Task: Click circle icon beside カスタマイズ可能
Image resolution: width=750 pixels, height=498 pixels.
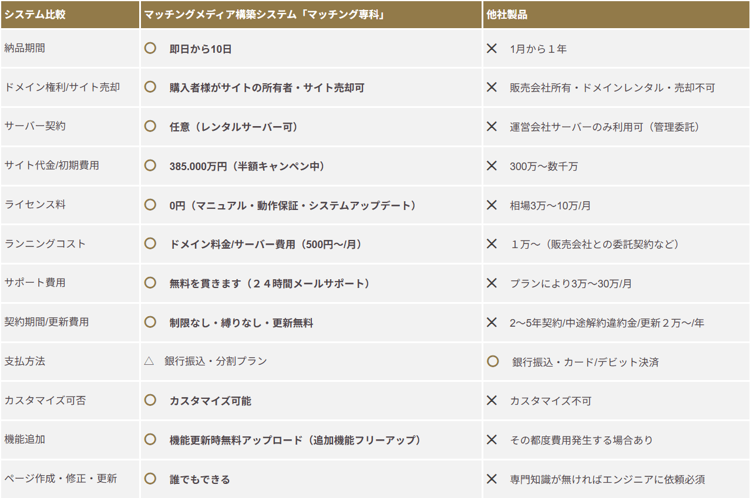Action: point(150,400)
